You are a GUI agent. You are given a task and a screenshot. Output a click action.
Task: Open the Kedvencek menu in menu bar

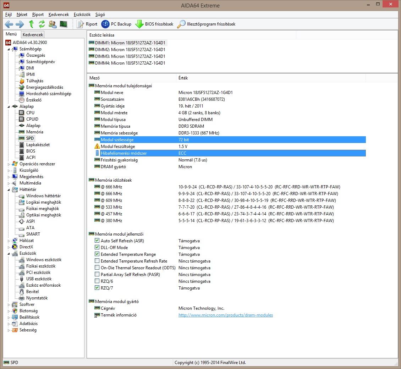pos(59,15)
